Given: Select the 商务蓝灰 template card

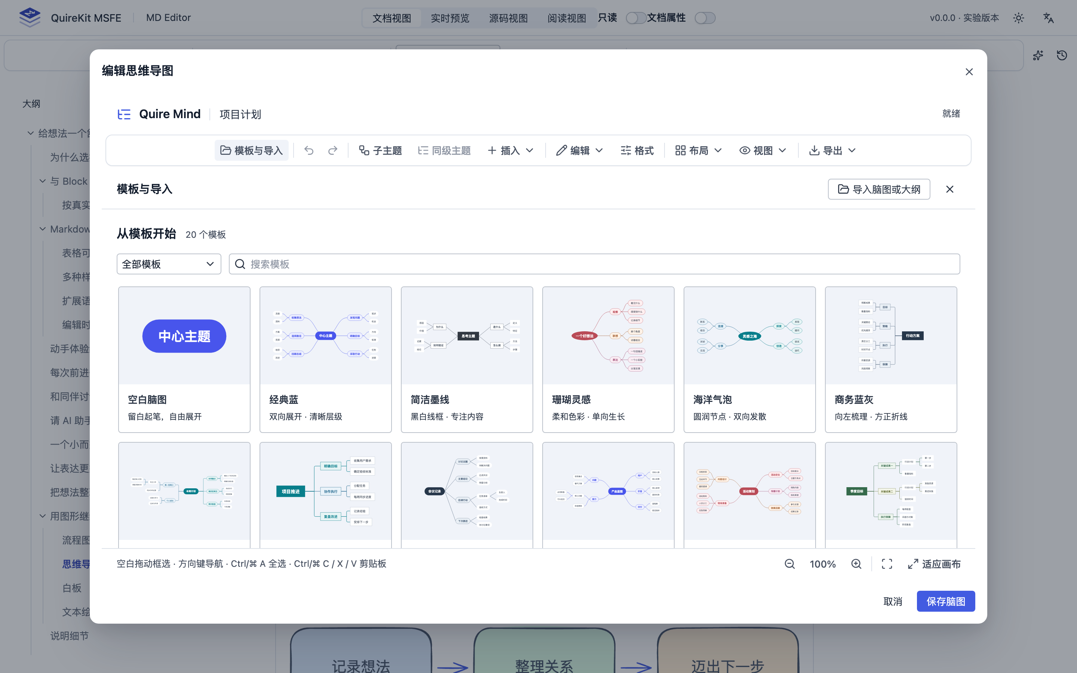Looking at the screenshot, I should point(890,359).
